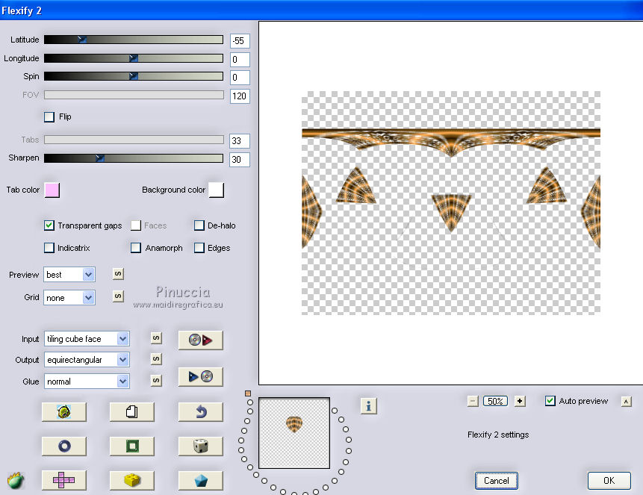Adjust the Longitude slider

click(134, 58)
